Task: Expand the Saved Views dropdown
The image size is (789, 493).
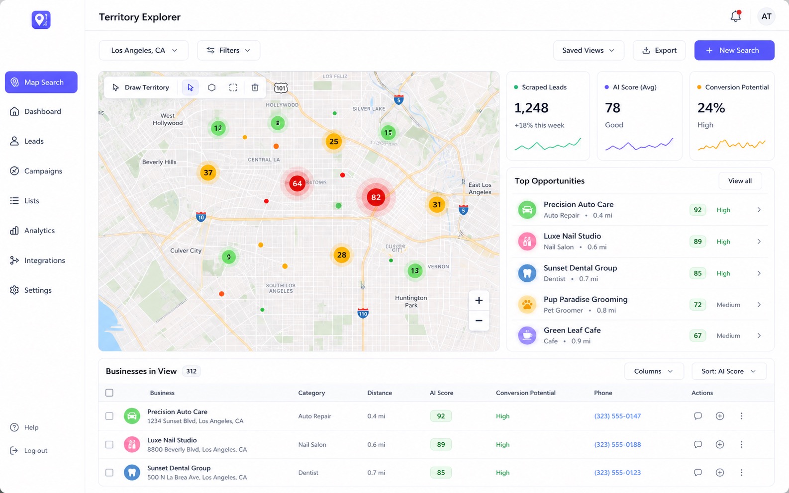Action: (x=589, y=50)
